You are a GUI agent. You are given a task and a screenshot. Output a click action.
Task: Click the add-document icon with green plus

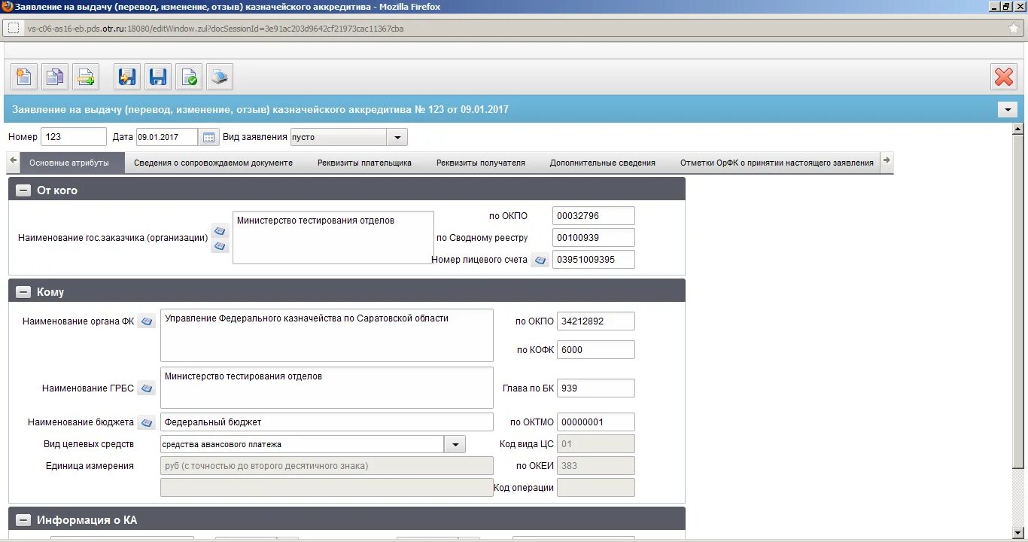pos(86,77)
